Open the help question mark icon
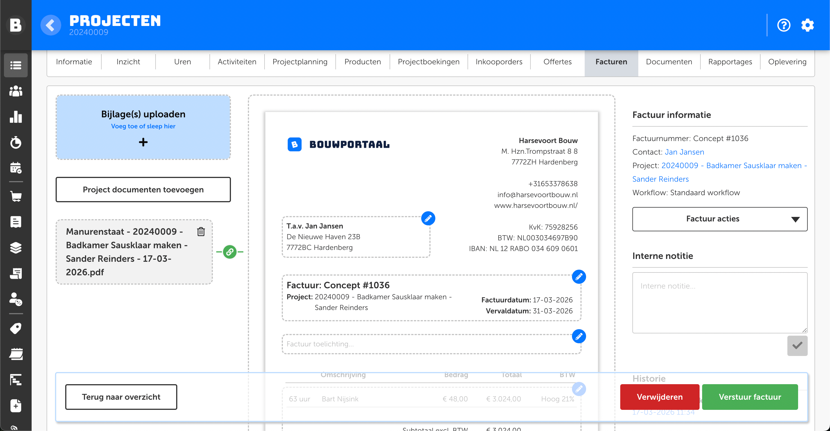 784,25
